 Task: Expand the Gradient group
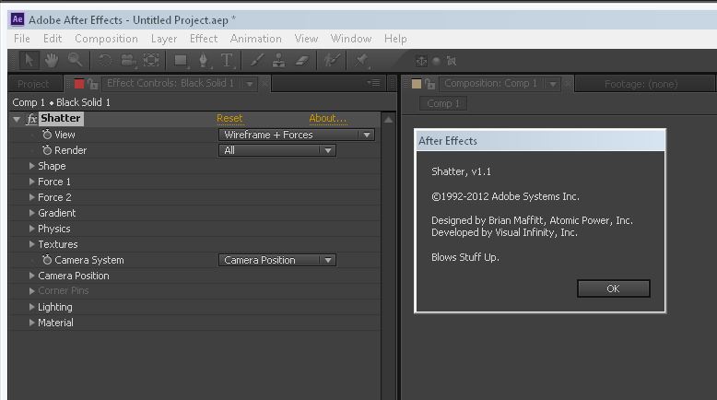point(31,213)
